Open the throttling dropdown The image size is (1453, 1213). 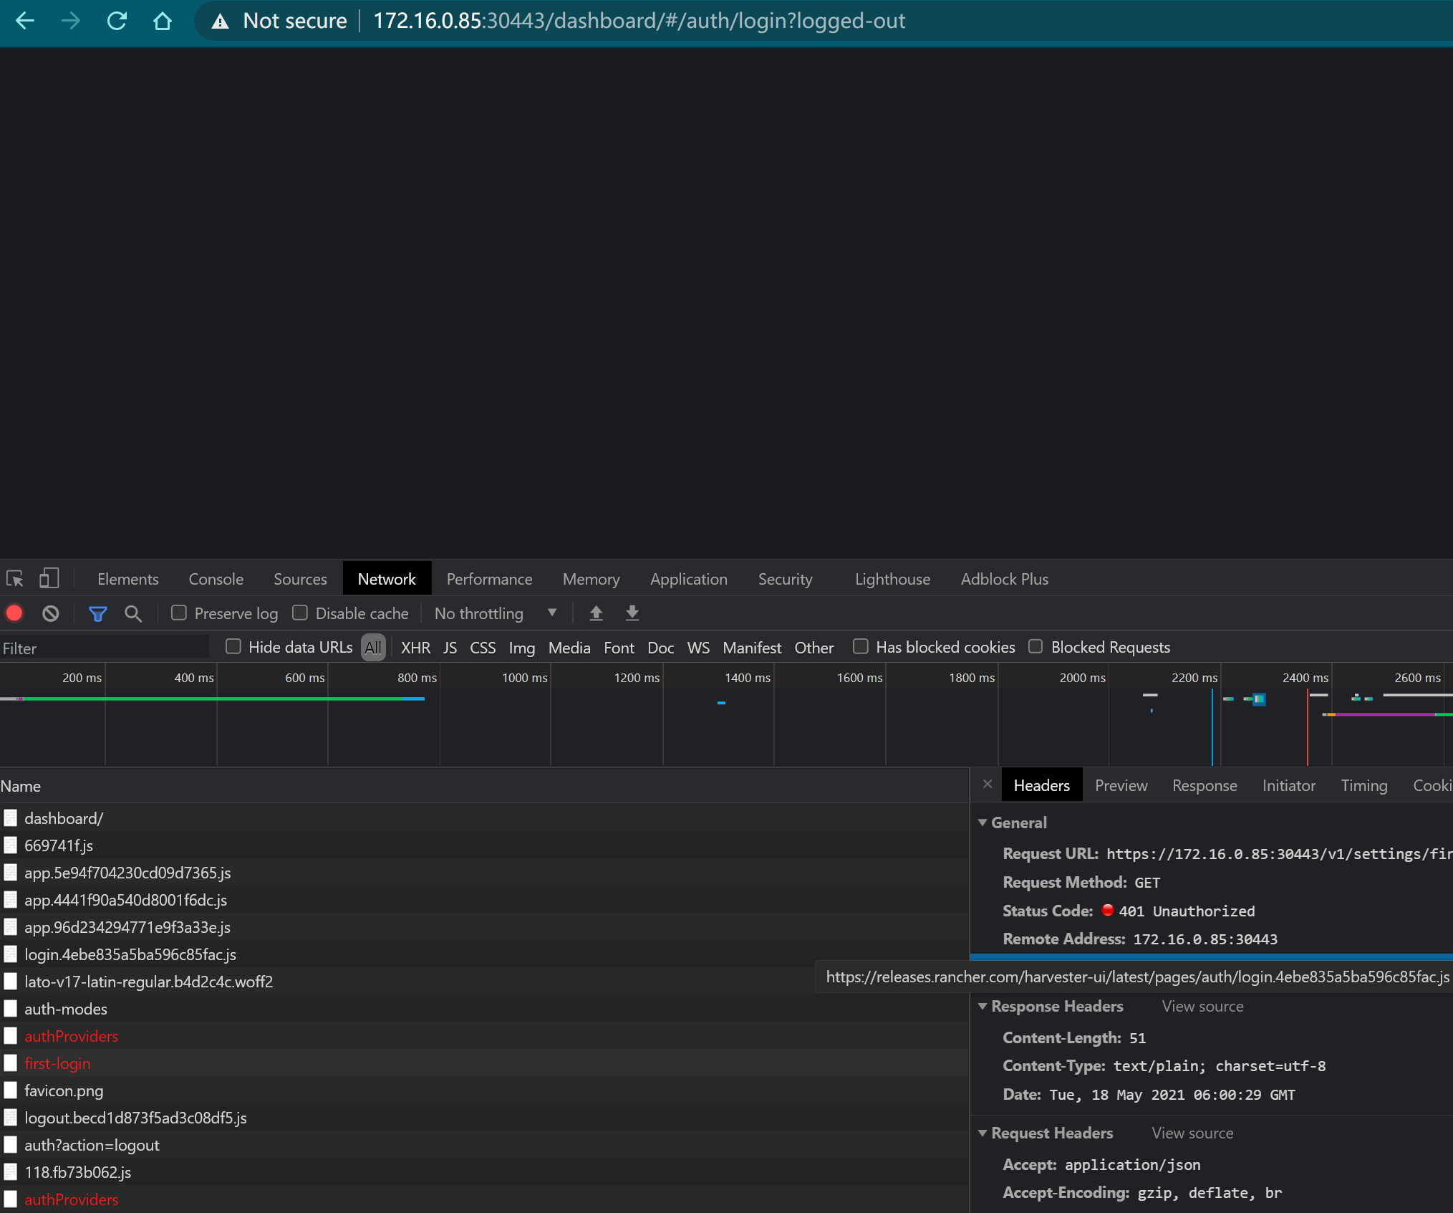coord(494,613)
